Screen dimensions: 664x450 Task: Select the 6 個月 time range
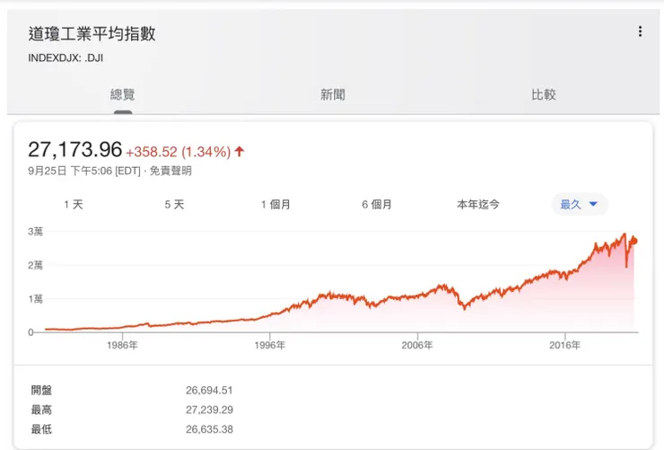click(377, 205)
